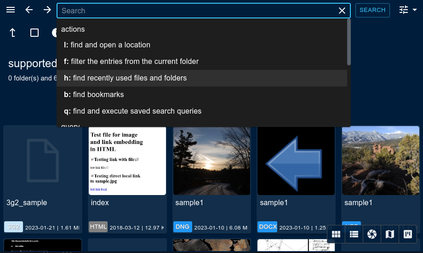Clear the search field with X
The image size is (423, 253).
[342, 11]
